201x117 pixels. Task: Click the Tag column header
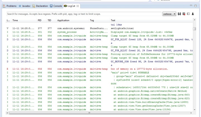tap(99, 21)
